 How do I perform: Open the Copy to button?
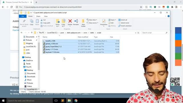63,23
